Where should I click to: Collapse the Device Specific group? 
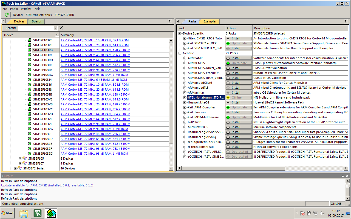click(180, 33)
